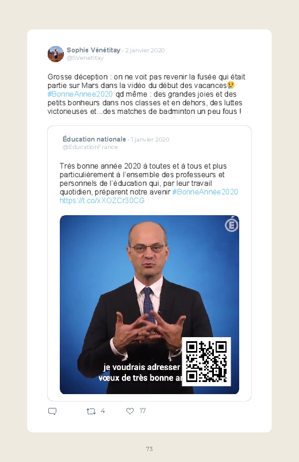
Task: Click the Sophie Vénétitay author name
Action: (x=93, y=50)
